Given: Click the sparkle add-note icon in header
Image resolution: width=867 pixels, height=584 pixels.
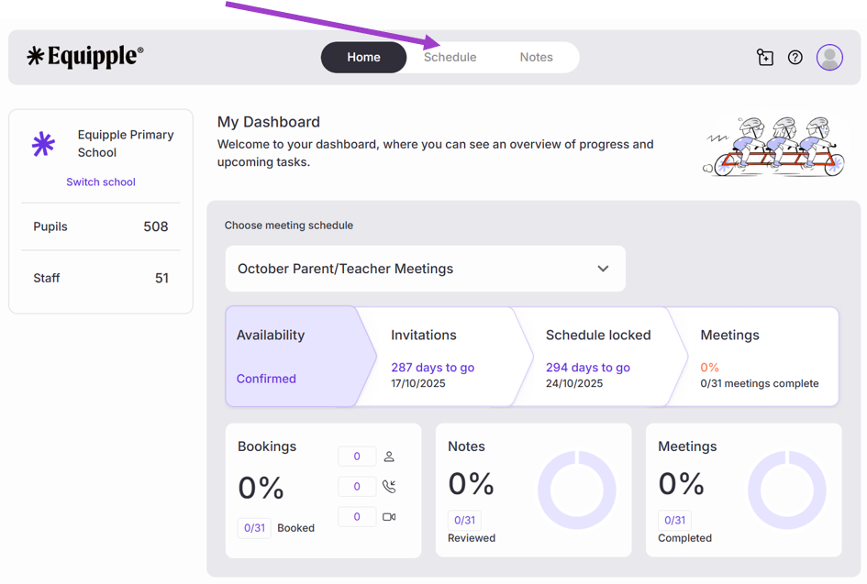Looking at the screenshot, I should click(x=765, y=58).
